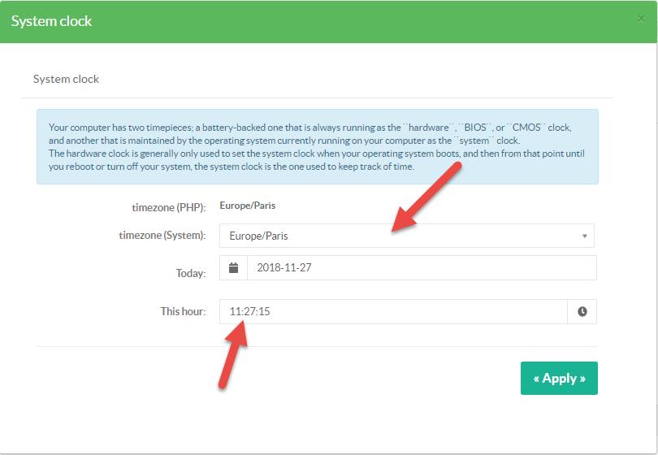Click the timezone dropdown's arrow
658x455 pixels.
click(584, 236)
